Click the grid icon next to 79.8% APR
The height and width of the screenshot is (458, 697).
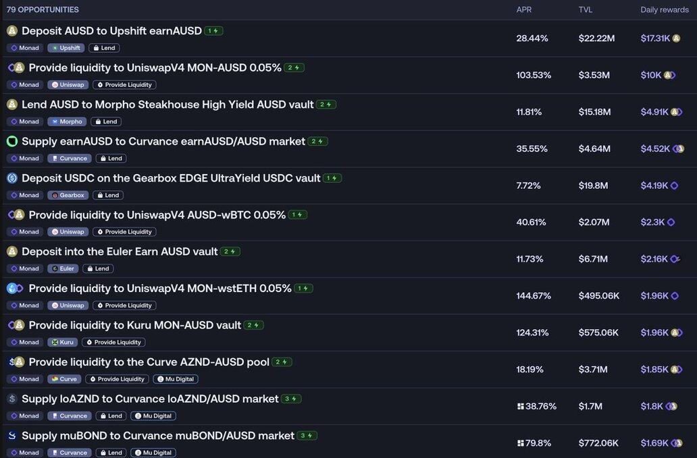(x=520, y=443)
